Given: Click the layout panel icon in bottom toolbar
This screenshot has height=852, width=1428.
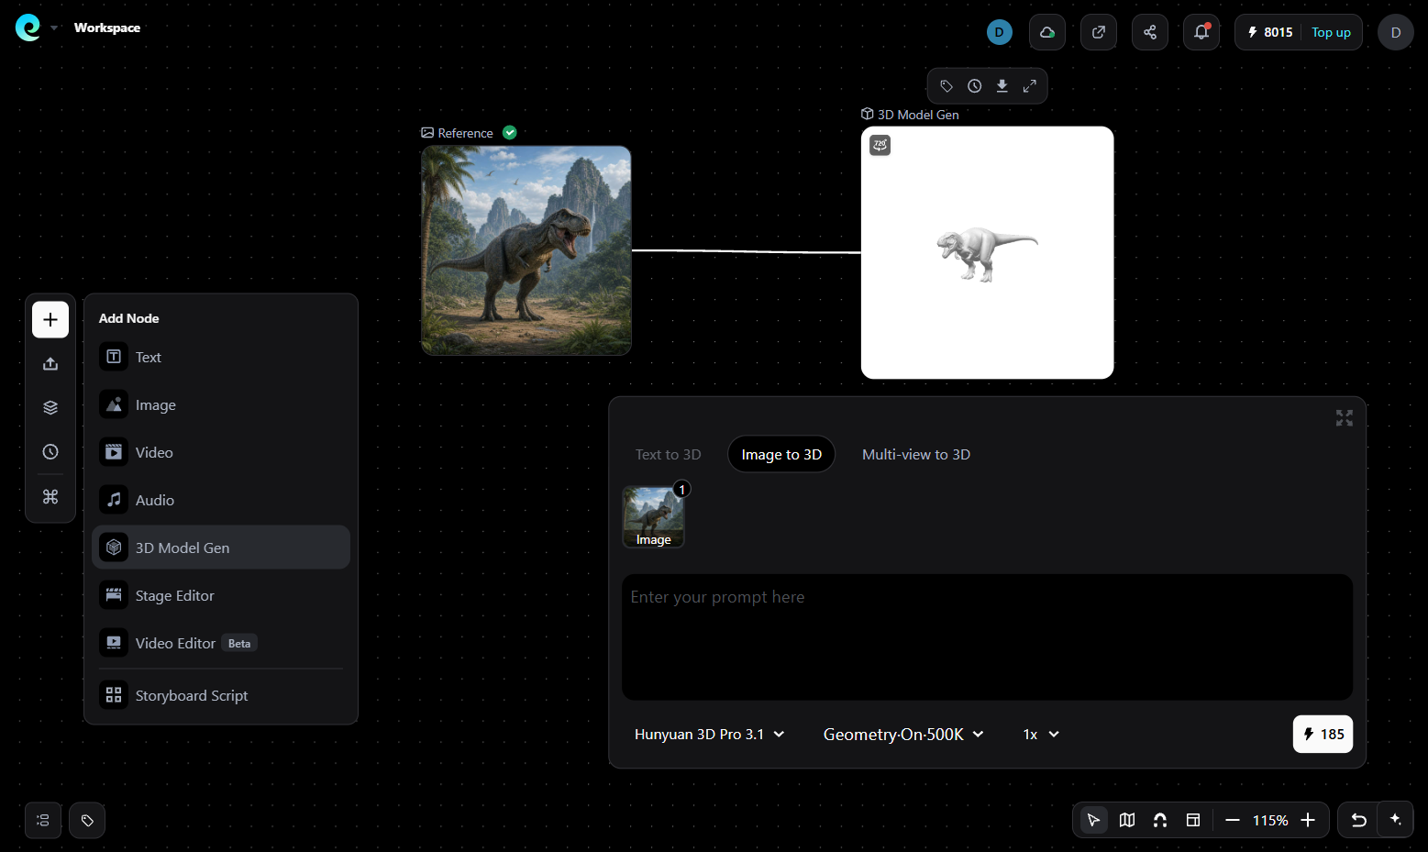Looking at the screenshot, I should [1193, 820].
